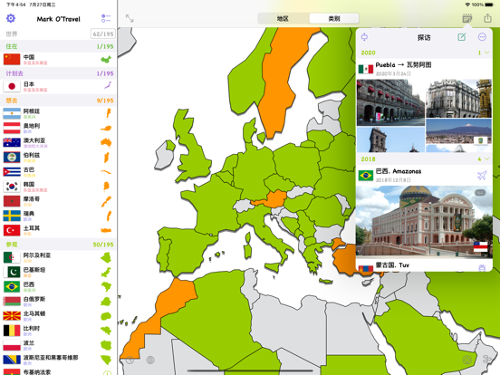This screenshot has height=375, width=500.
Task: Open the Puebla → 瓦努阿图 visit entry
Action: click(x=424, y=69)
